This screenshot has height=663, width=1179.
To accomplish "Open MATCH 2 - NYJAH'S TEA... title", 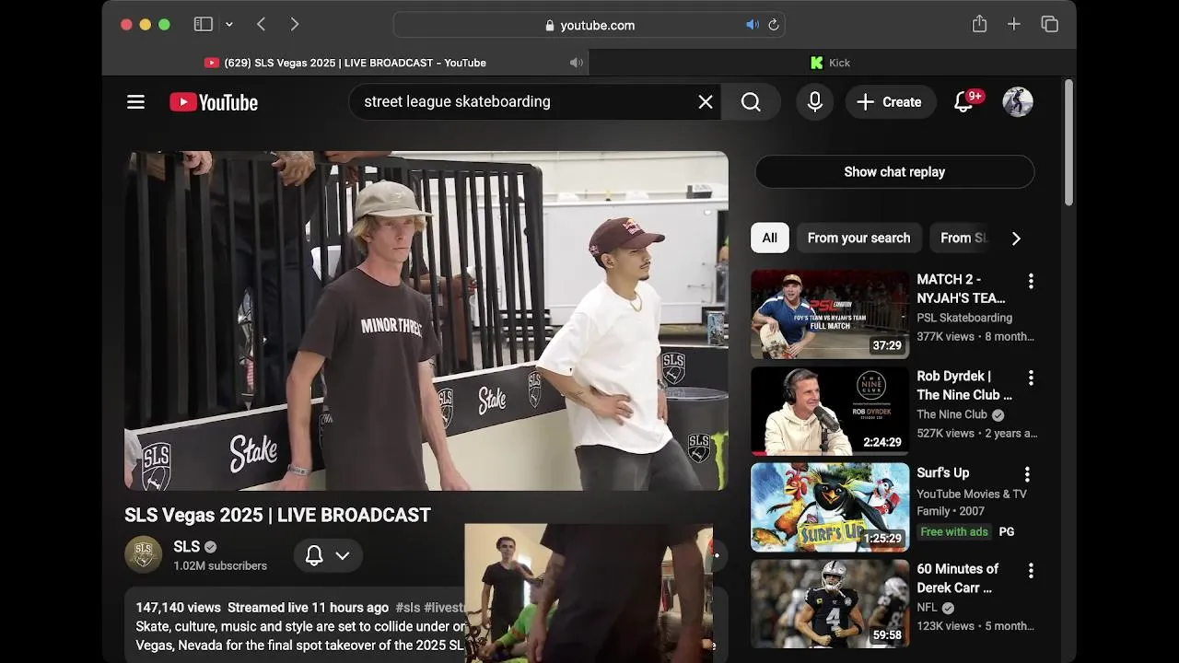I will [x=961, y=289].
